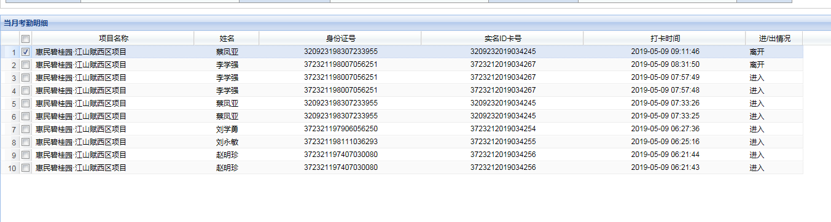Click punch time 2019-05-09 07:57:48

[665, 91]
